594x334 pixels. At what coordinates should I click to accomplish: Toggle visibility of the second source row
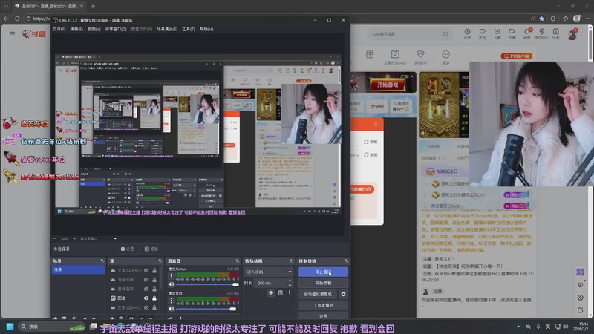[x=146, y=280]
